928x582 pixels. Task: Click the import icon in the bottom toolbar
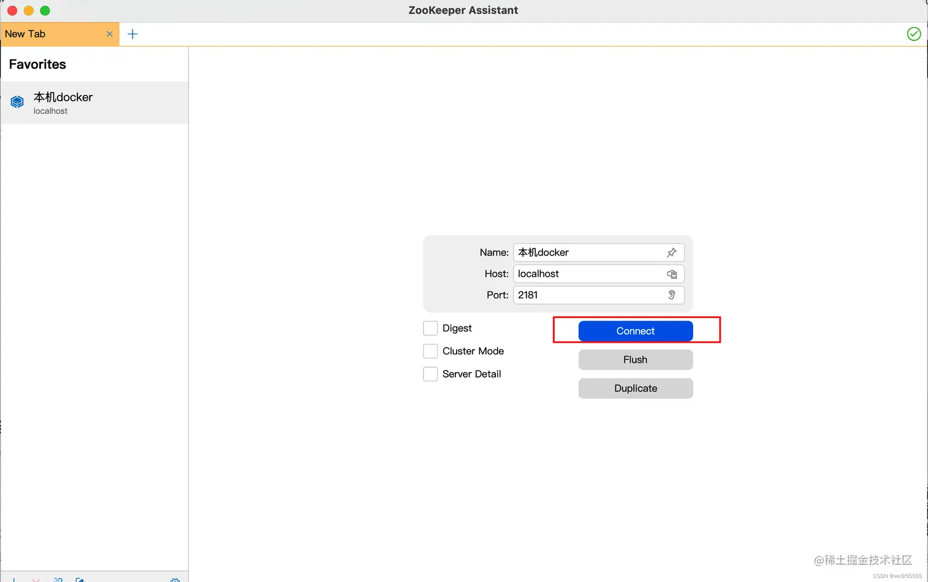click(58, 580)
